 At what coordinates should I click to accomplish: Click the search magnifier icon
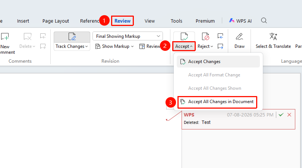pos(264,20)
